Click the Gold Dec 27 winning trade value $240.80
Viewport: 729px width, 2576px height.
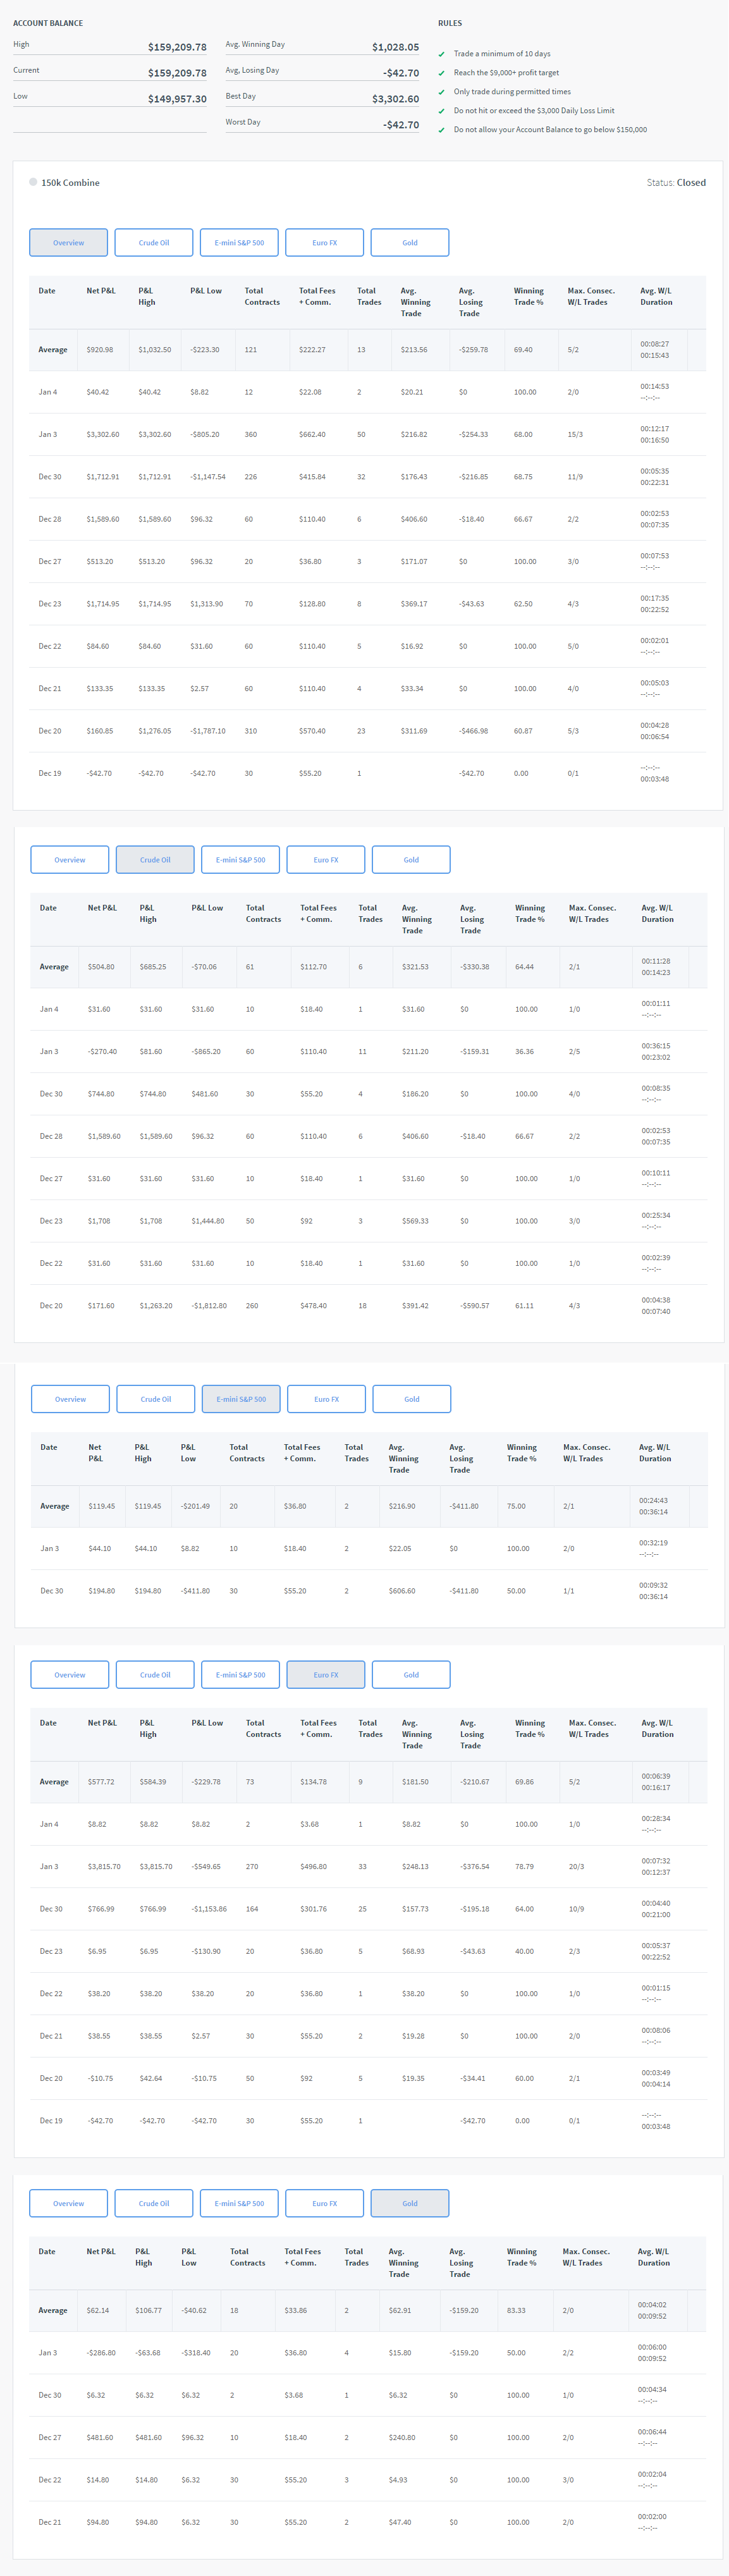pyautogui.click(x=402, y=2438)
